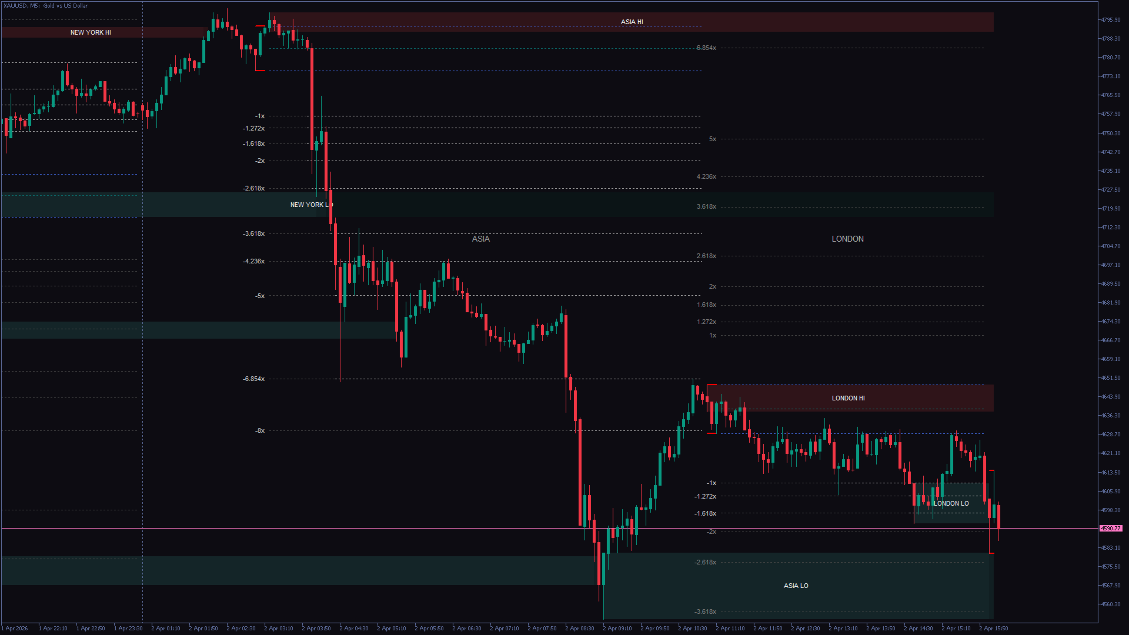Select the NEW YORK HI zone label
Screen dimensions: 1129x635
click(91, 32)
